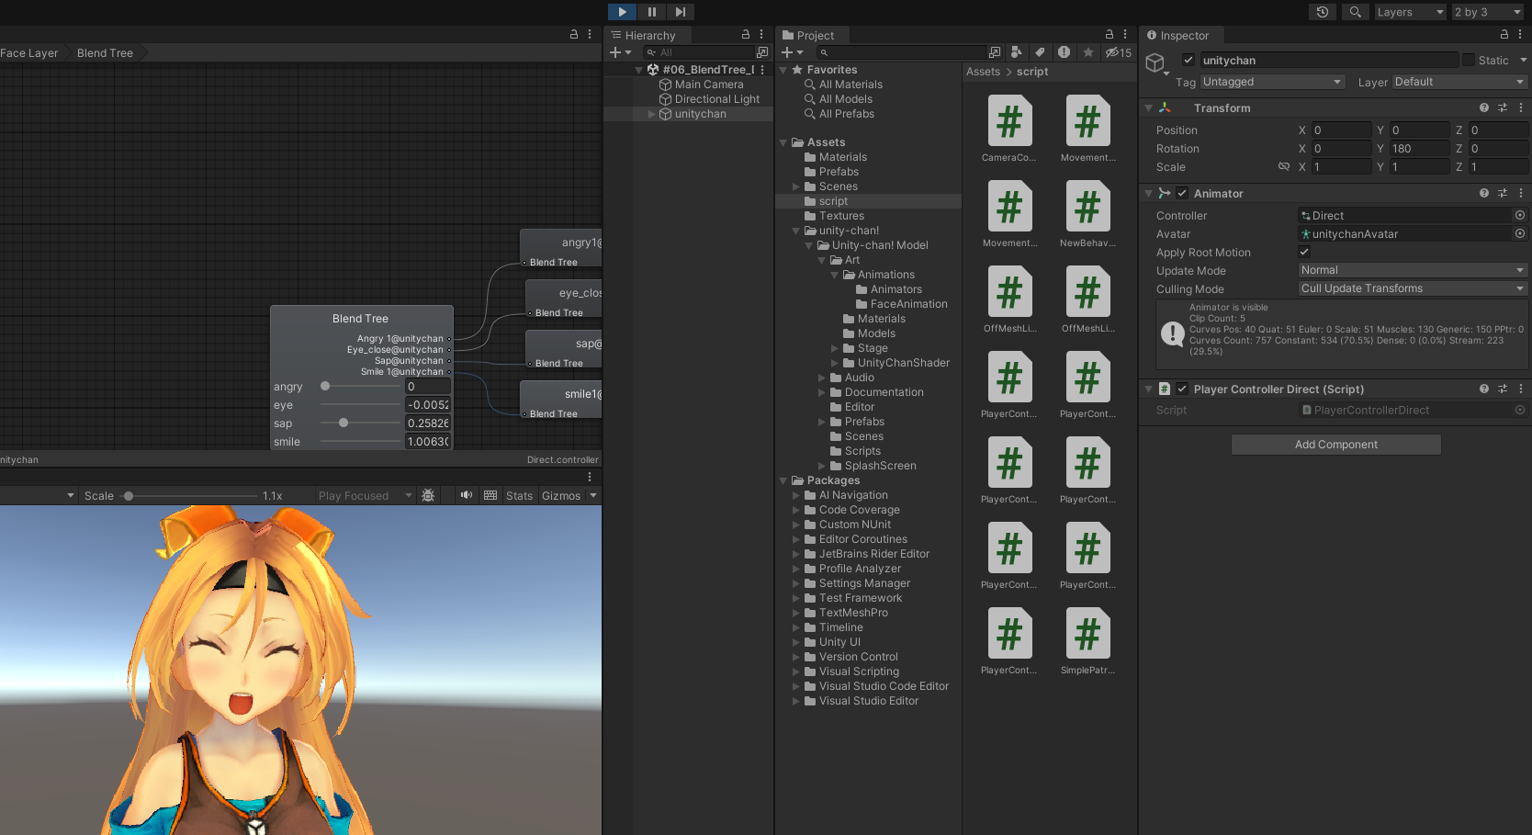Click the Search by Import Log Type icon

(x=1064, y=52)
